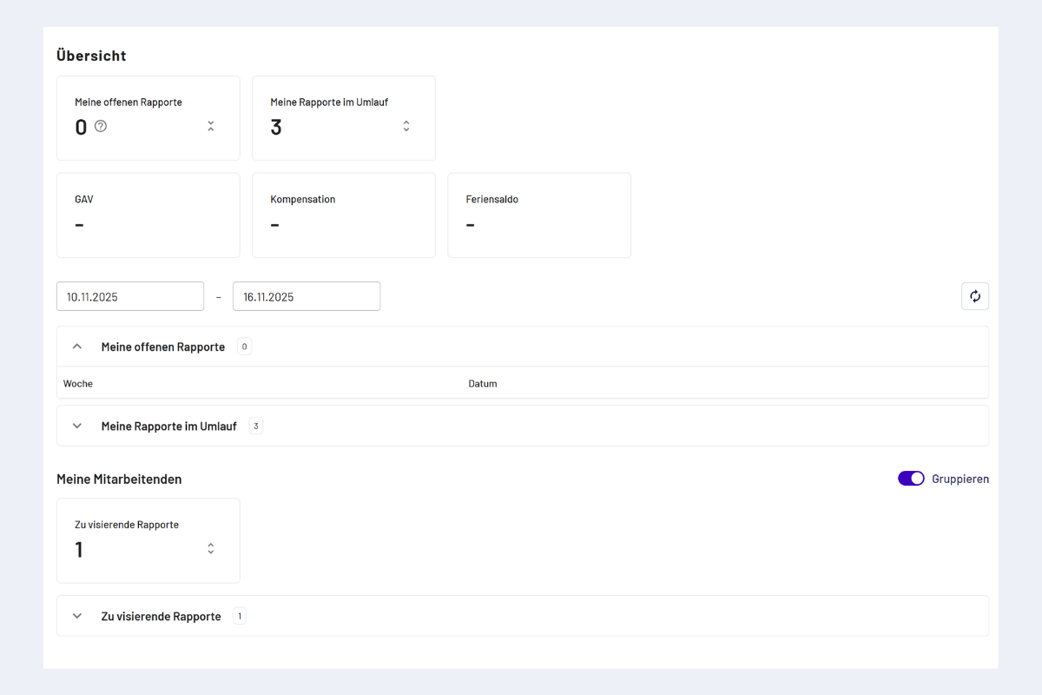Expand the Zu visierende Rapporte section

click(x=77, y=616)
